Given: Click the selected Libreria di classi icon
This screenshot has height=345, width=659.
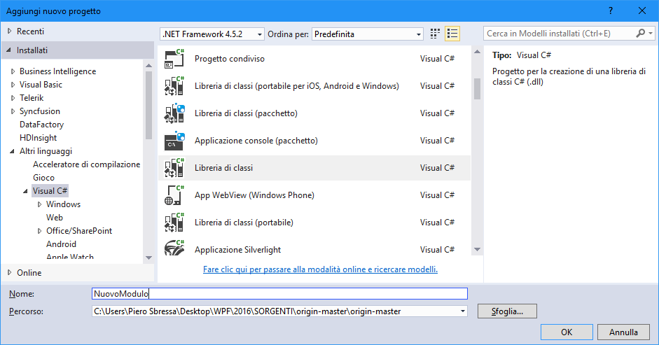Looking at the screenshot, I should 174,168.
